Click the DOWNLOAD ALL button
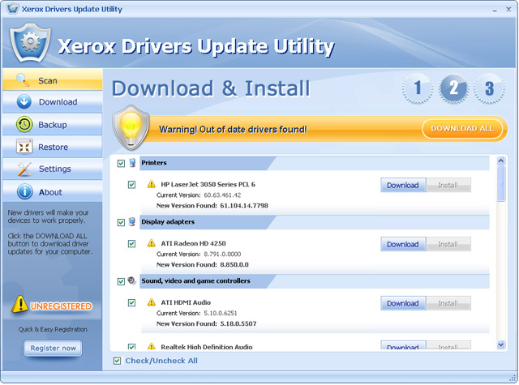This screenshot has width=519, height=385. click(462, 129)
